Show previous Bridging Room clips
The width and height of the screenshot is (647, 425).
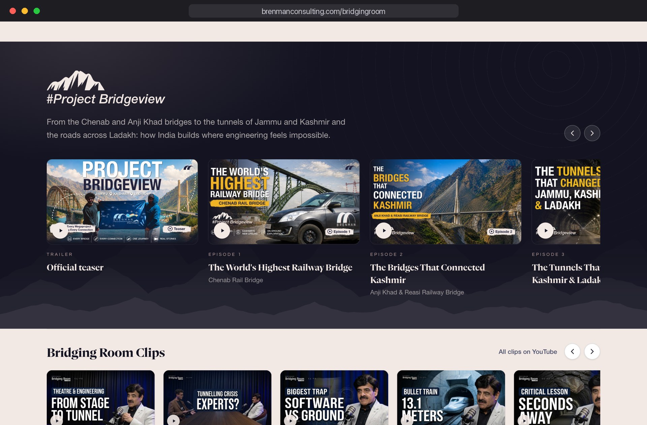point(572,351)
